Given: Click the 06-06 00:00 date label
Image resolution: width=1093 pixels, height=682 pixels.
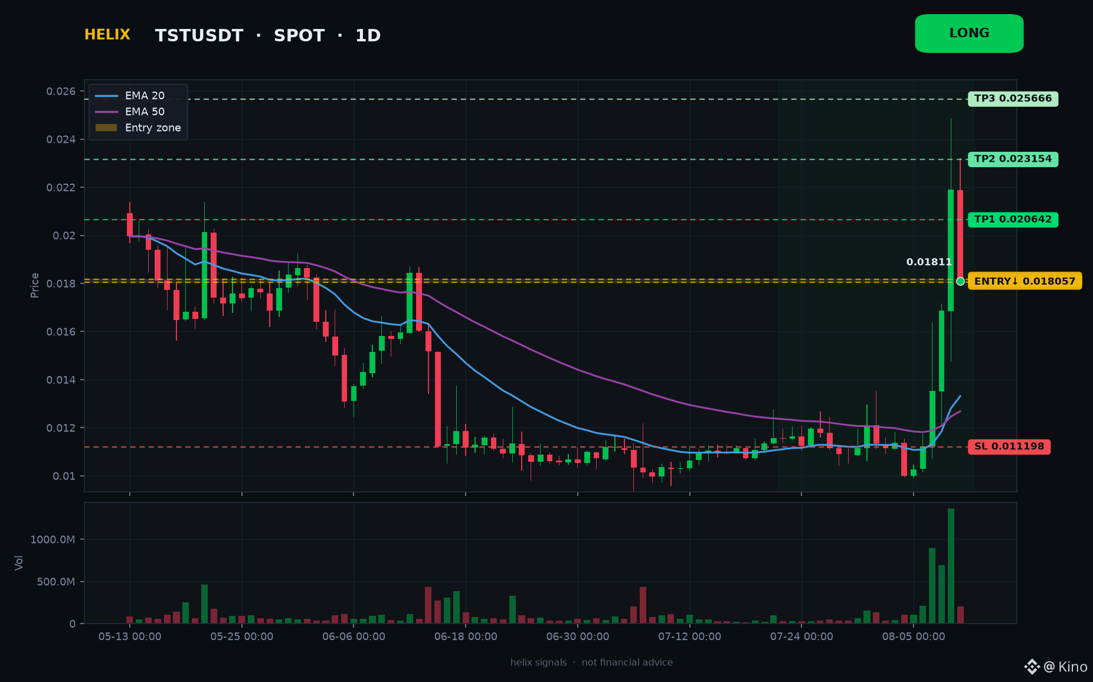Looking at the screenshot, I should (354, 637).
